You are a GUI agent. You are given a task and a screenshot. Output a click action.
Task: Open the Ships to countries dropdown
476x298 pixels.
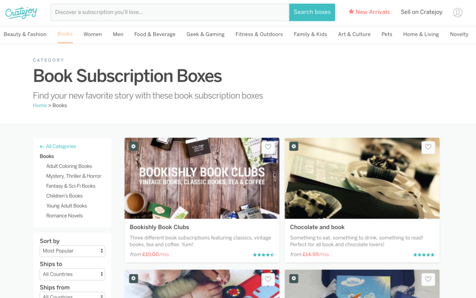pos(72,274)
